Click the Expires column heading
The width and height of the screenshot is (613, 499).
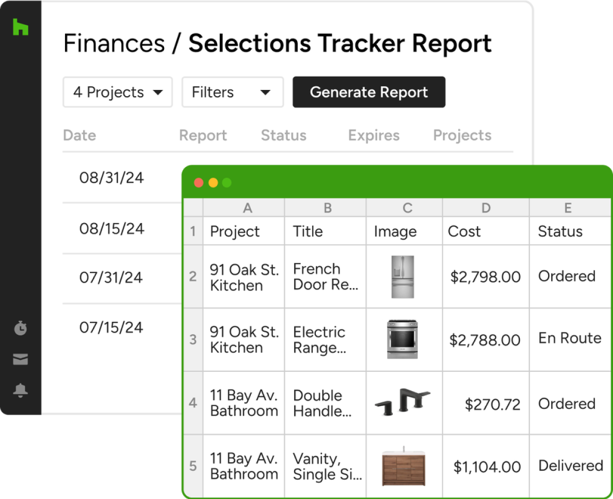(374, 135)
